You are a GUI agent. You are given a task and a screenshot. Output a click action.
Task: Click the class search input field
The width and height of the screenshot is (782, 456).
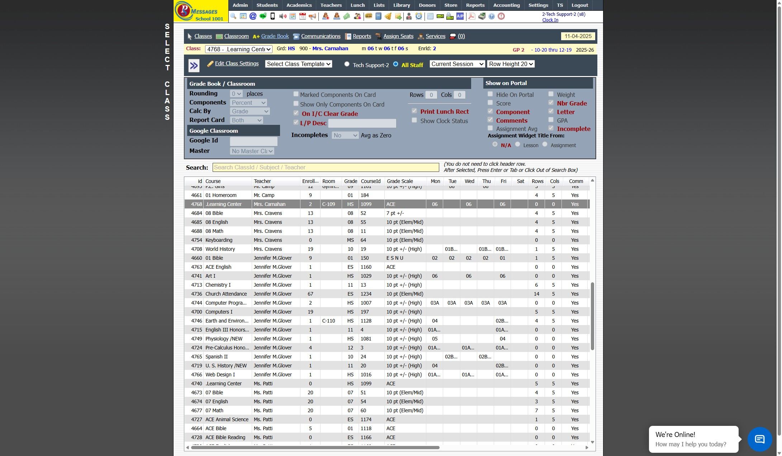(326, 168)
